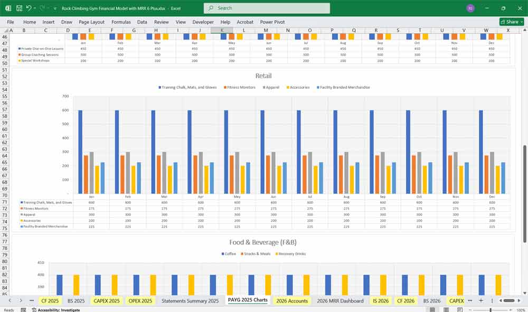528x312 pixels.
Task: Click the zoom slider in status bar
Action: 491,310
